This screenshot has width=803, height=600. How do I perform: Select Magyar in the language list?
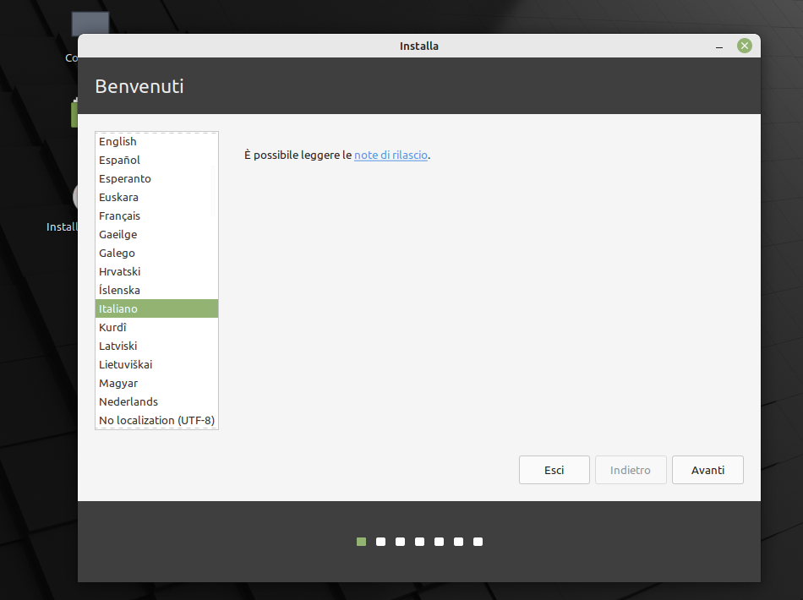(156, 384)
